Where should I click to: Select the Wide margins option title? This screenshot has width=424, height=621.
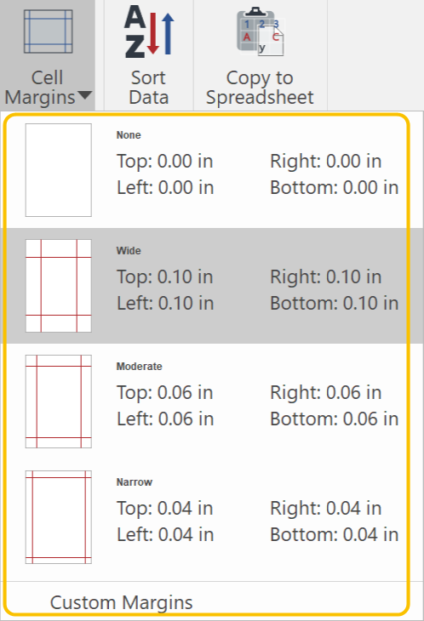[x=129, y=251]
